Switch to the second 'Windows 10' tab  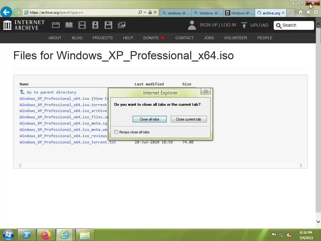coord(208,13)
